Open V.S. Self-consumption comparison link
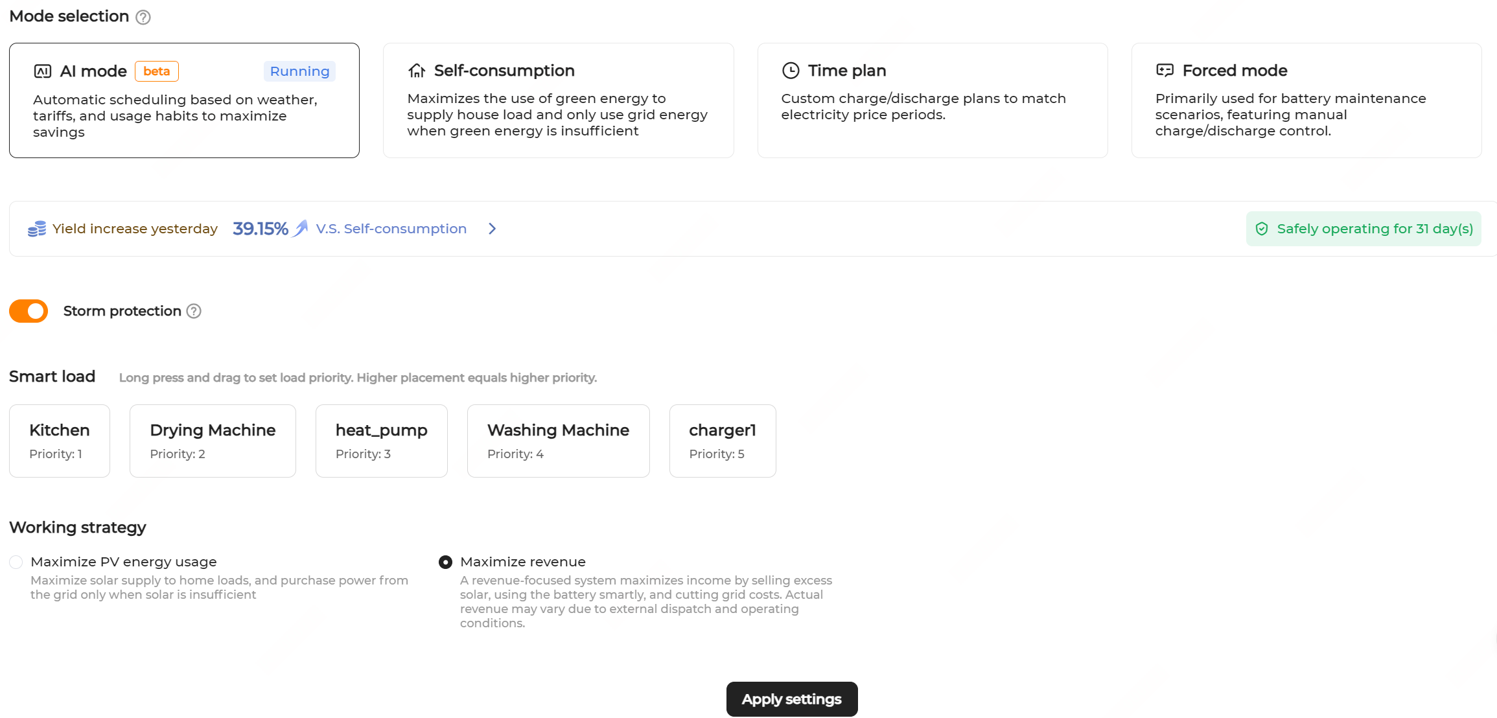1497x718 pixels. (391, 229)
